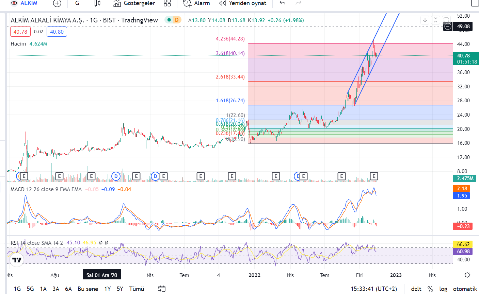Redo the last chart action
This screenshot has width=479, height=294.
pos(299,3)
